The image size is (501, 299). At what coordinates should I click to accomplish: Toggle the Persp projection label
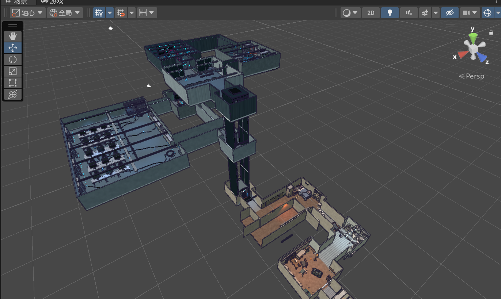click(471, 76)
